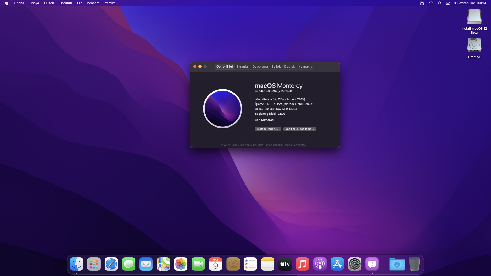Viewport: 491px width, 276px height.
Task: Select the Install macOS 12 Beta drive
Action: (x=474, y=17)
